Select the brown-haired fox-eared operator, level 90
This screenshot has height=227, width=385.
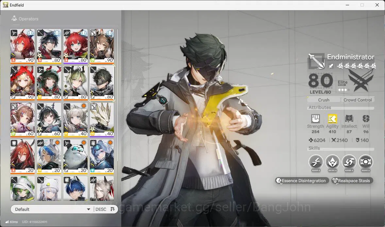point(102,46)
